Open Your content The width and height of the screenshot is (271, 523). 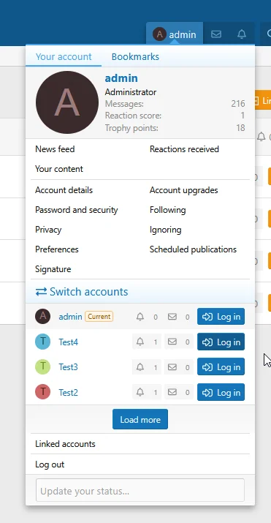point(59,169)
